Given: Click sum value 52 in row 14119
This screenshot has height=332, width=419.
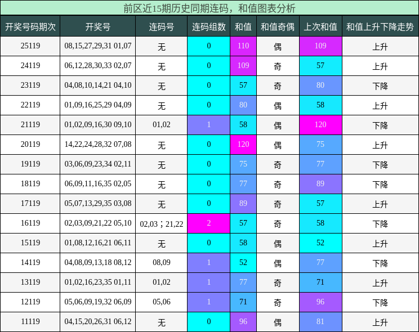Looking at the screenshot, I should [x=243, y=263].
